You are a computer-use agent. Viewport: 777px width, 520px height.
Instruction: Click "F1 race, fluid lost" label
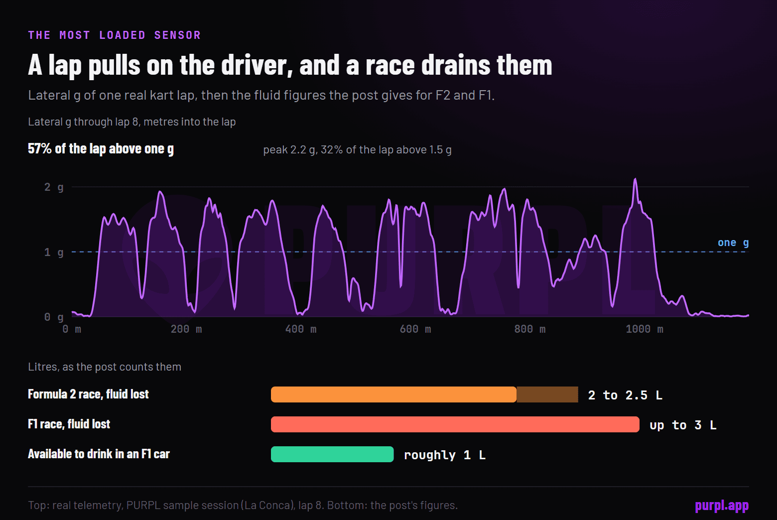point(69,424)
